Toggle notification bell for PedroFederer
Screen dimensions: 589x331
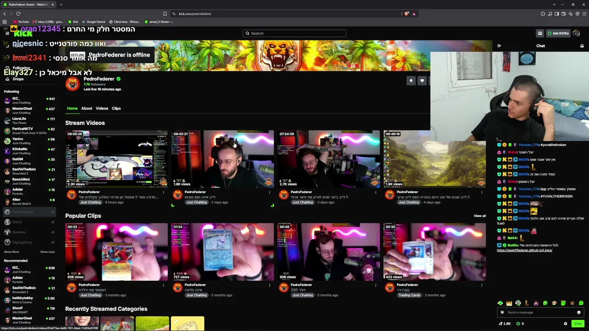(411, 81)
